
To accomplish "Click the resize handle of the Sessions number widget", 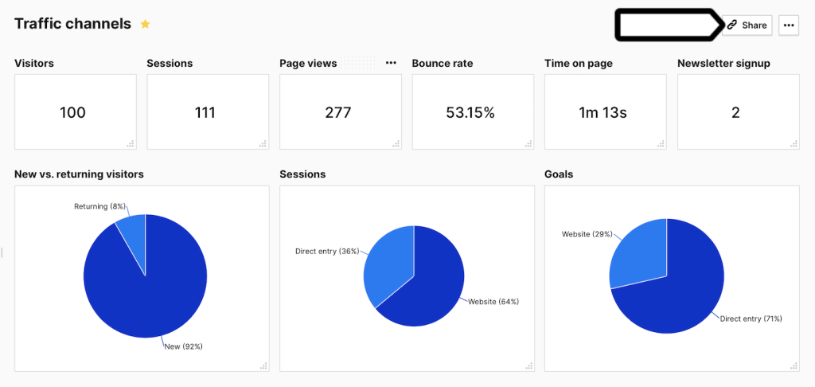I will tap(263, 143).
